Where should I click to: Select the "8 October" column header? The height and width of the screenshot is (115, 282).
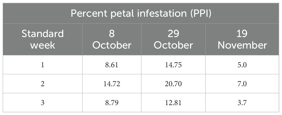tap(112, 39)
